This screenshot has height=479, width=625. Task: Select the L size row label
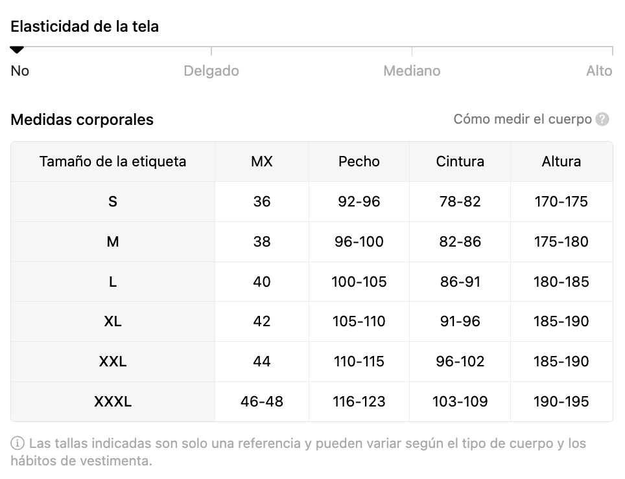113,282
